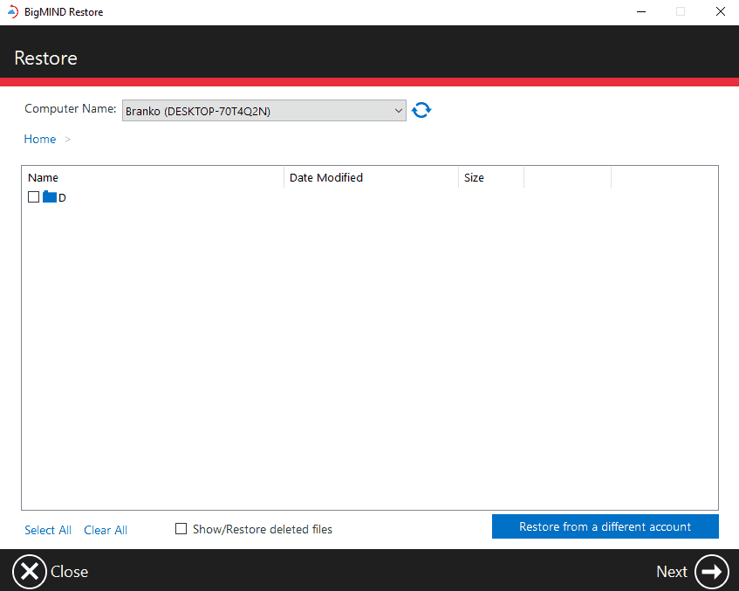The image size is (739, 591).
Task: Close the BigMIND Restore window
Action: (x=720, y=12)
